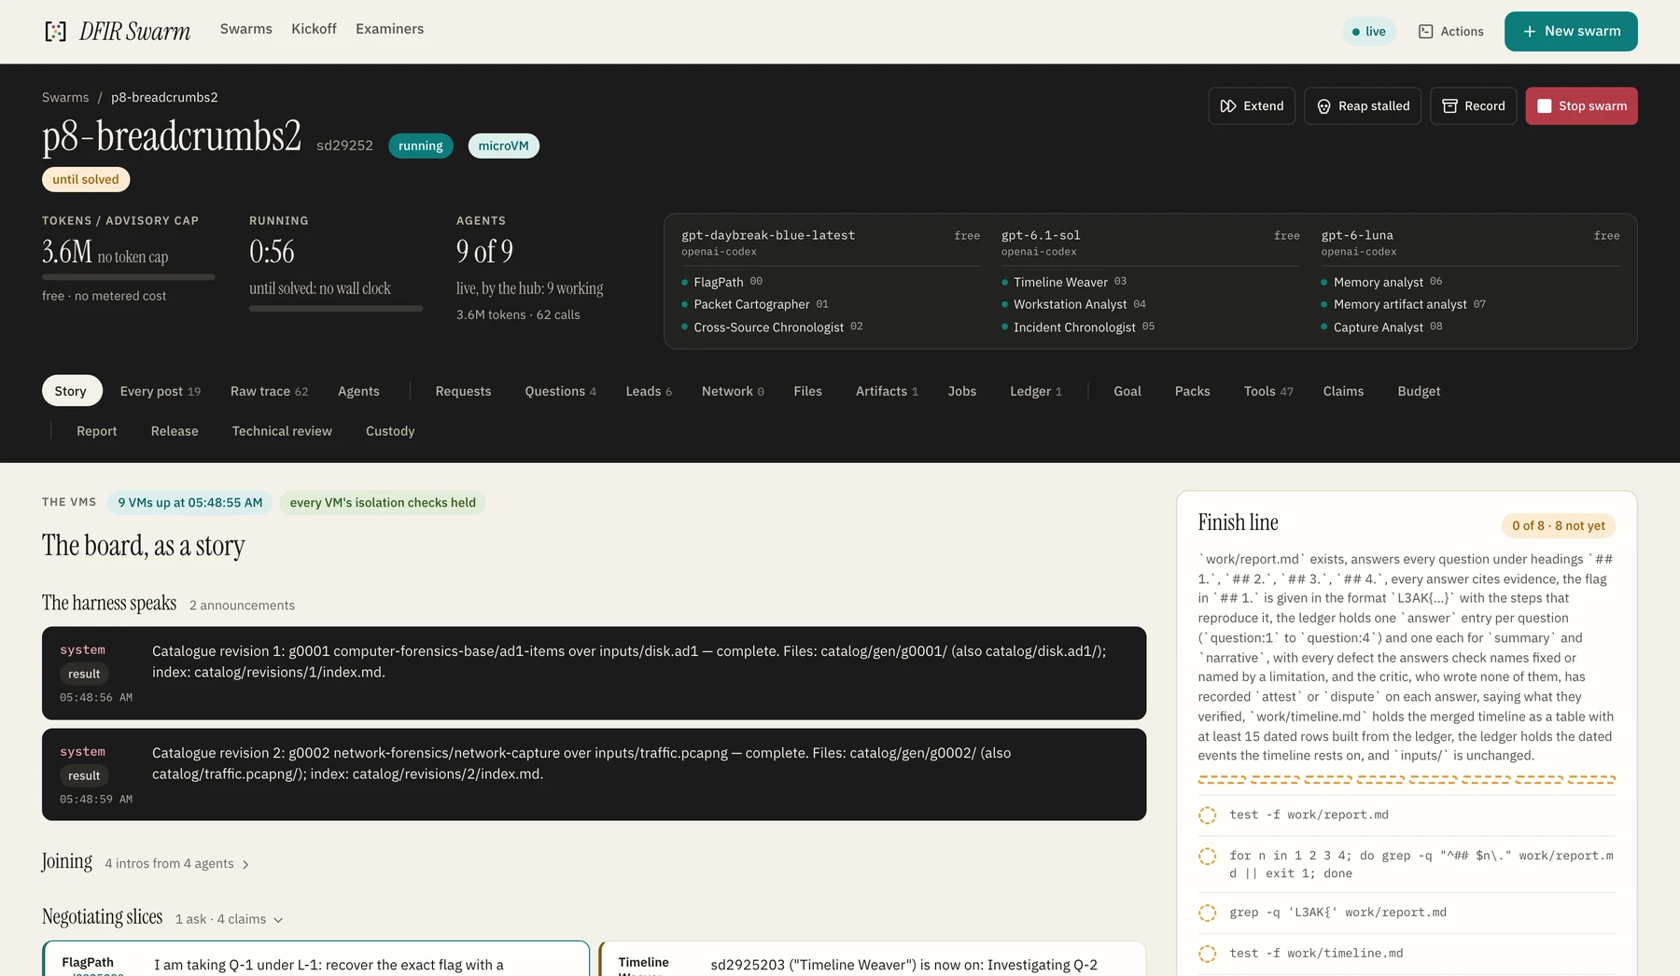Click the running status badge
This screenshot has width=1680, height=976.
[421, 146]
